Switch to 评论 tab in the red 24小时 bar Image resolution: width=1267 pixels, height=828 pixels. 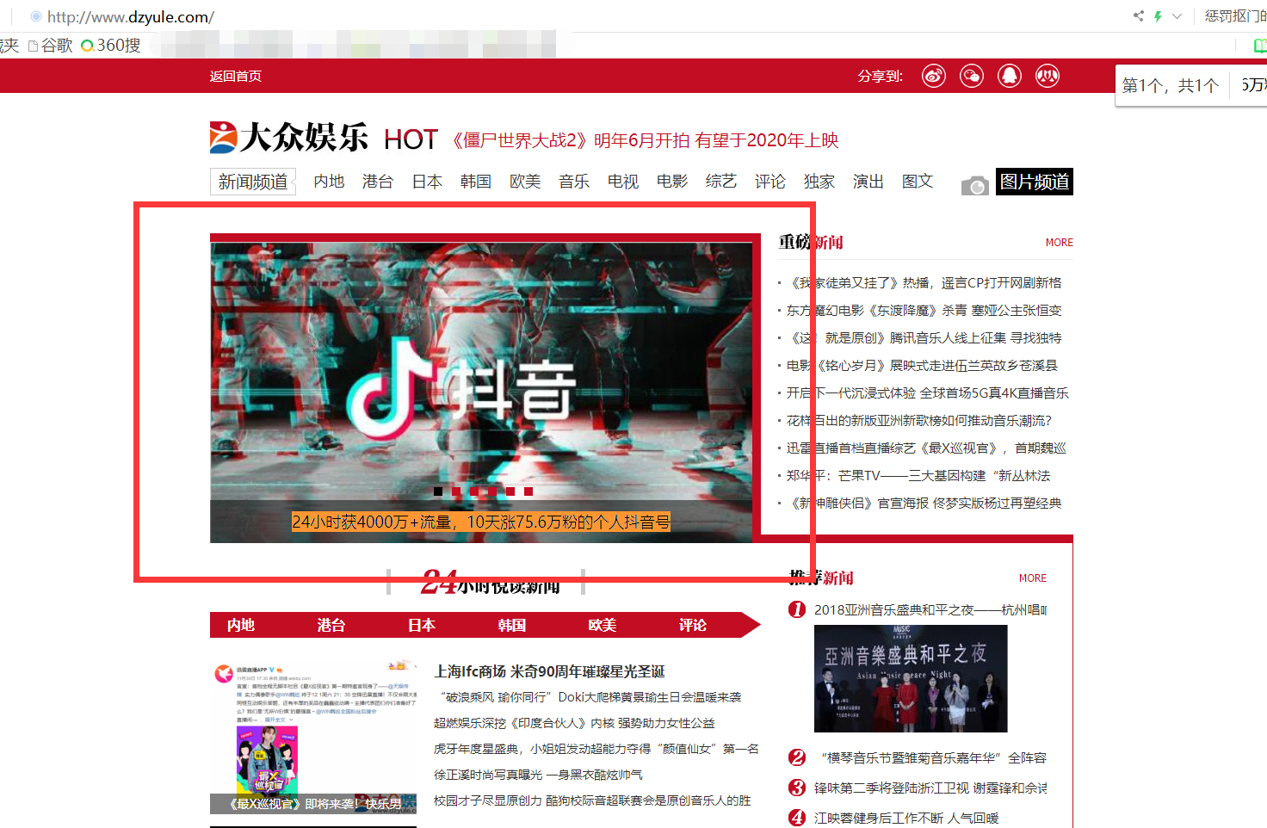tap(693, 626)
